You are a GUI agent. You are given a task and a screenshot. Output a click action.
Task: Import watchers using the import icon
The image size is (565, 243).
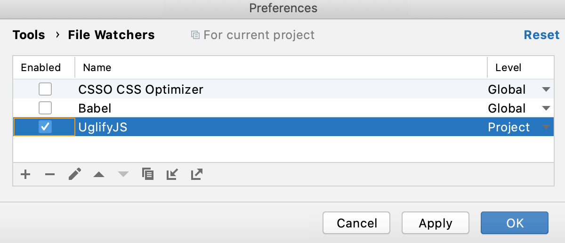pos(172,174)
